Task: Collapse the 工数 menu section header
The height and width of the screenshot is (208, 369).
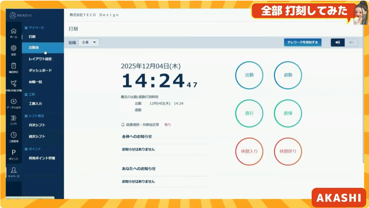Action: point(30,94)
